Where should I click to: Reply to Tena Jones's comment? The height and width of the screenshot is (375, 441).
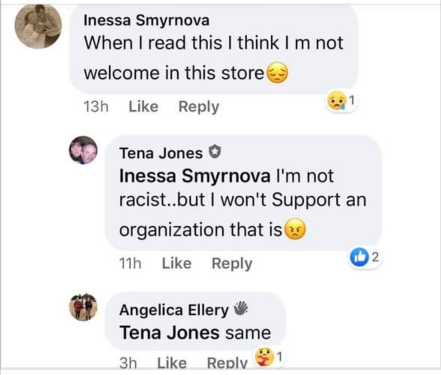point(232,263)
